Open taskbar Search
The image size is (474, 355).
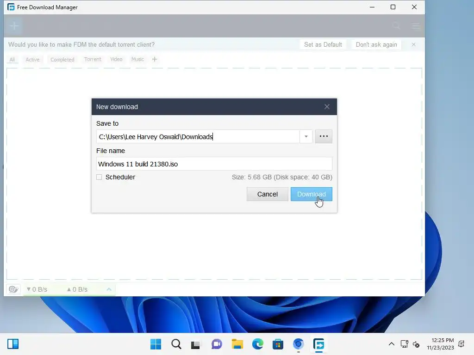tap(176, 344)
